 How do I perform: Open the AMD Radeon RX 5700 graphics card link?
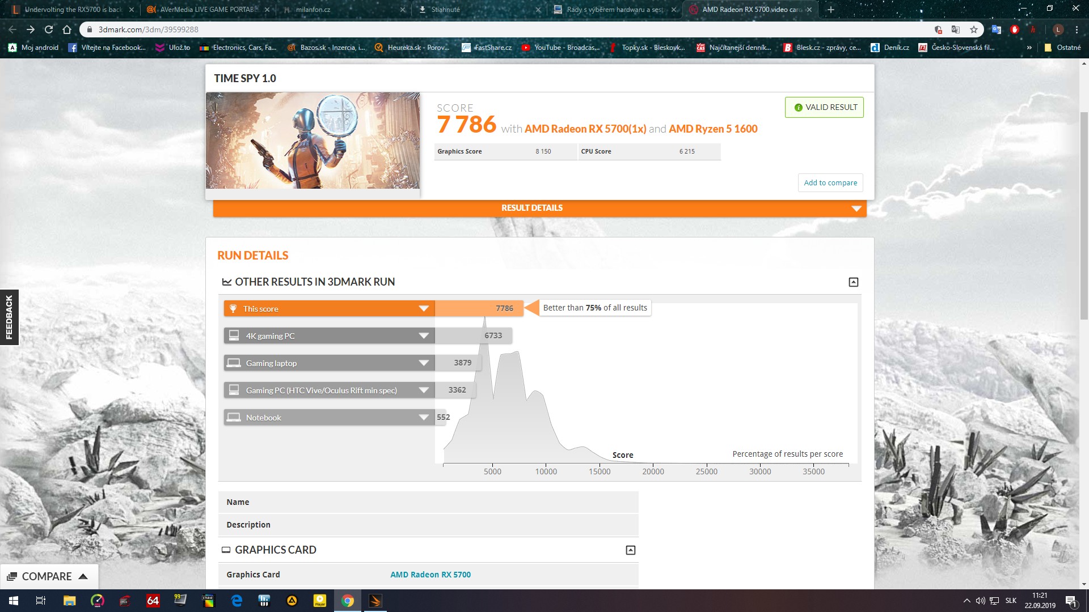430,575
